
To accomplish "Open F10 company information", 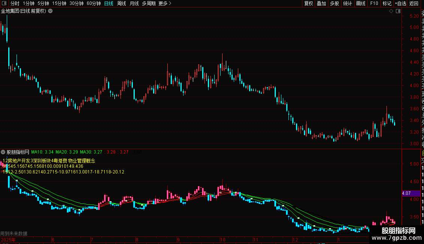I will click(x=374, y=3).
